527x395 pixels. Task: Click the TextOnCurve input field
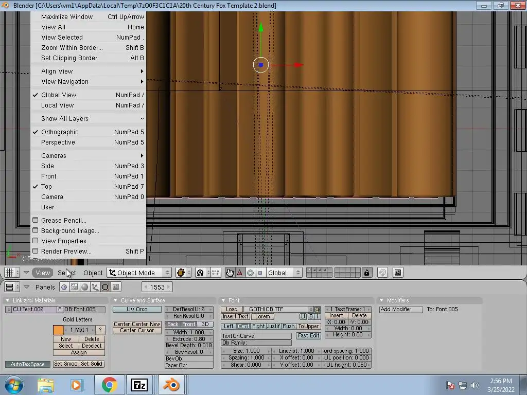tap(256, 336)
